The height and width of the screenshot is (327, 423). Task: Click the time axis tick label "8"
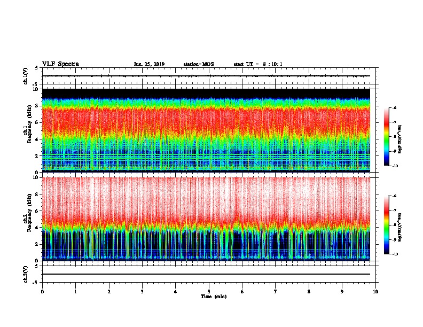click(309, 292)
